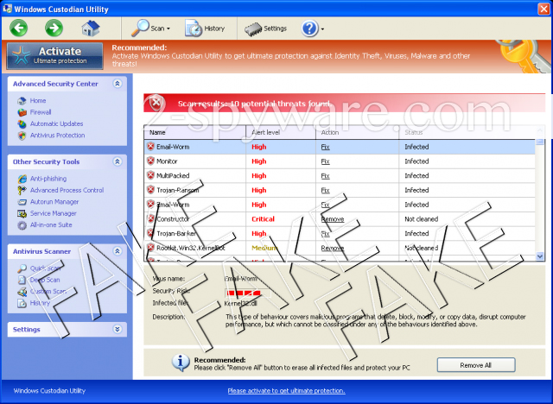The image size is (553, 404).
Task: Open Automatic Updates link in sidebar
Action: point(56,123)
